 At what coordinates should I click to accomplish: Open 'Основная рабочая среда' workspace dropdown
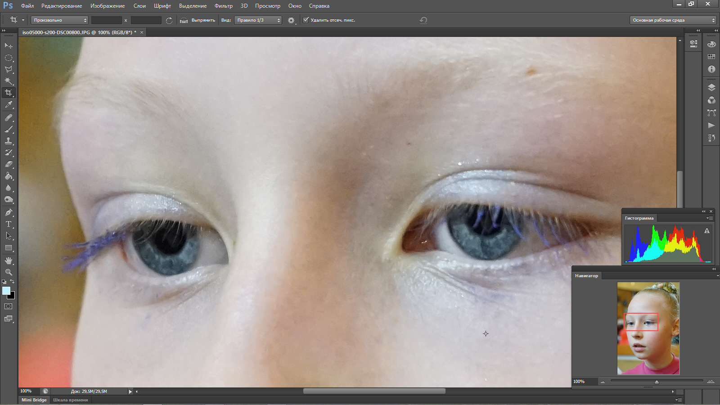tap(672, 20)
